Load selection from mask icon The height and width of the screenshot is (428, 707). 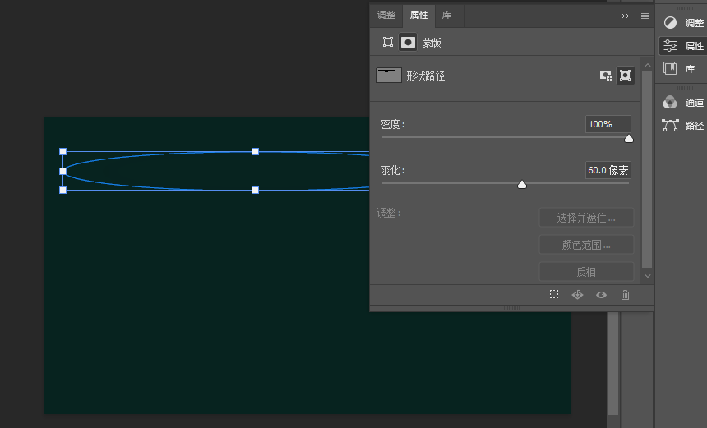554,295
